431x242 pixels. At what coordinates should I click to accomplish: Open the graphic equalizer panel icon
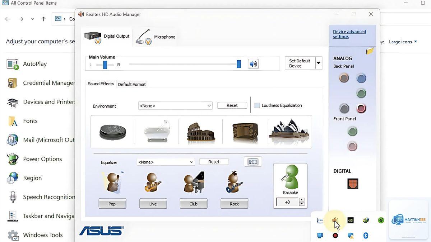[x=253, y=162]
